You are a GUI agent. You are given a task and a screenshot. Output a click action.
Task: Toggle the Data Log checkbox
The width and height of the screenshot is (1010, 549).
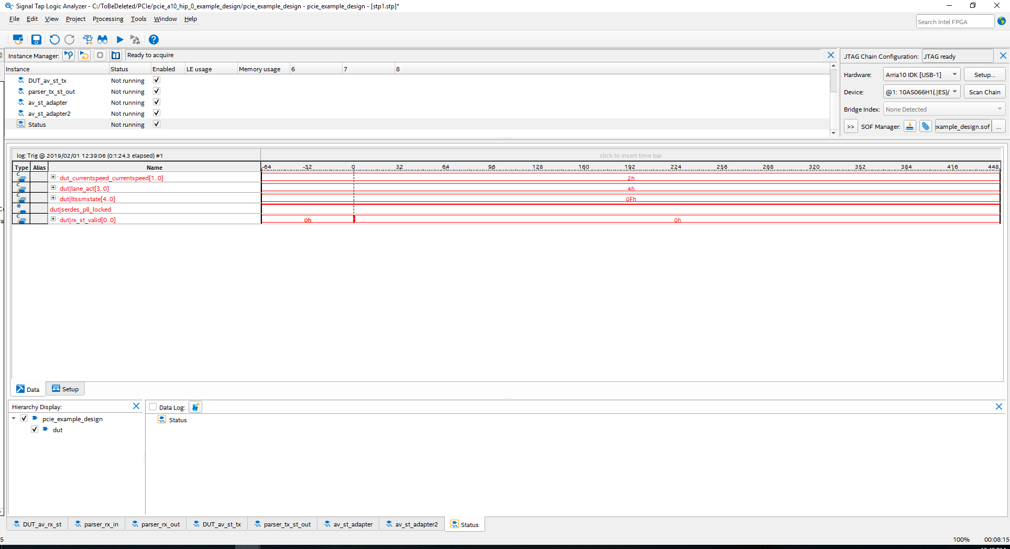click(x=153, y=407)
